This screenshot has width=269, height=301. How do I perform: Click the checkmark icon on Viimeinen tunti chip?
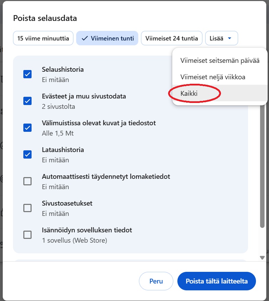click(x=84, y=38)
